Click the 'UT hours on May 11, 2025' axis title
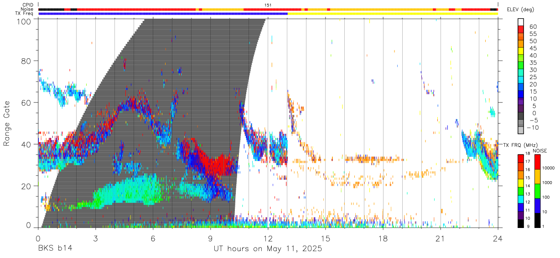 268,249
